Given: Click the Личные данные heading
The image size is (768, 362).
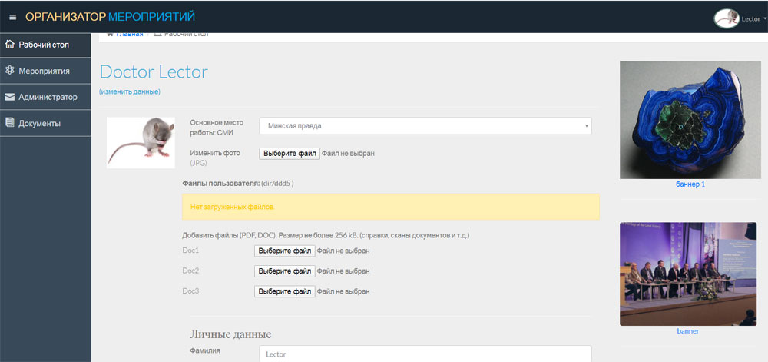Looking at the screenshot, I should [230, 334].
